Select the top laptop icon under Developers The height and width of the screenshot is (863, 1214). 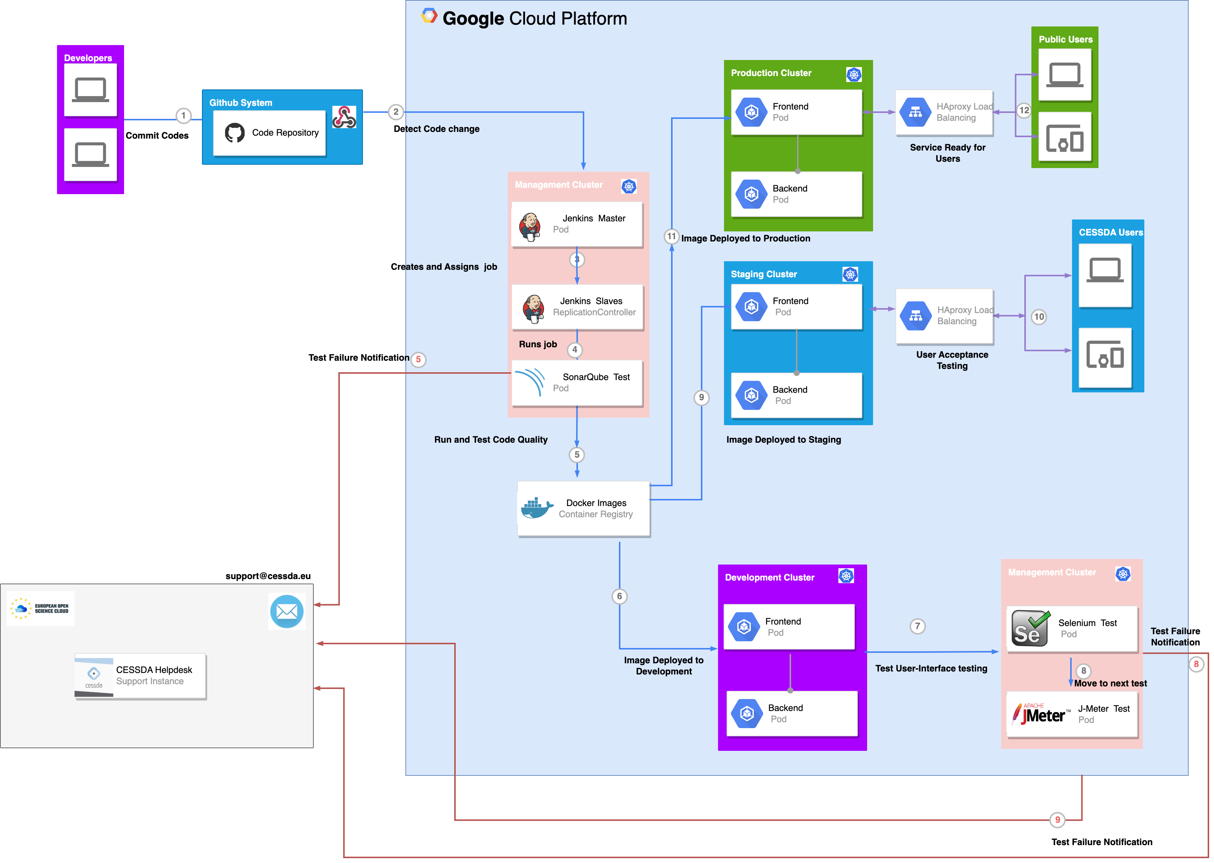pyautogui.click(x=90, y=90)
